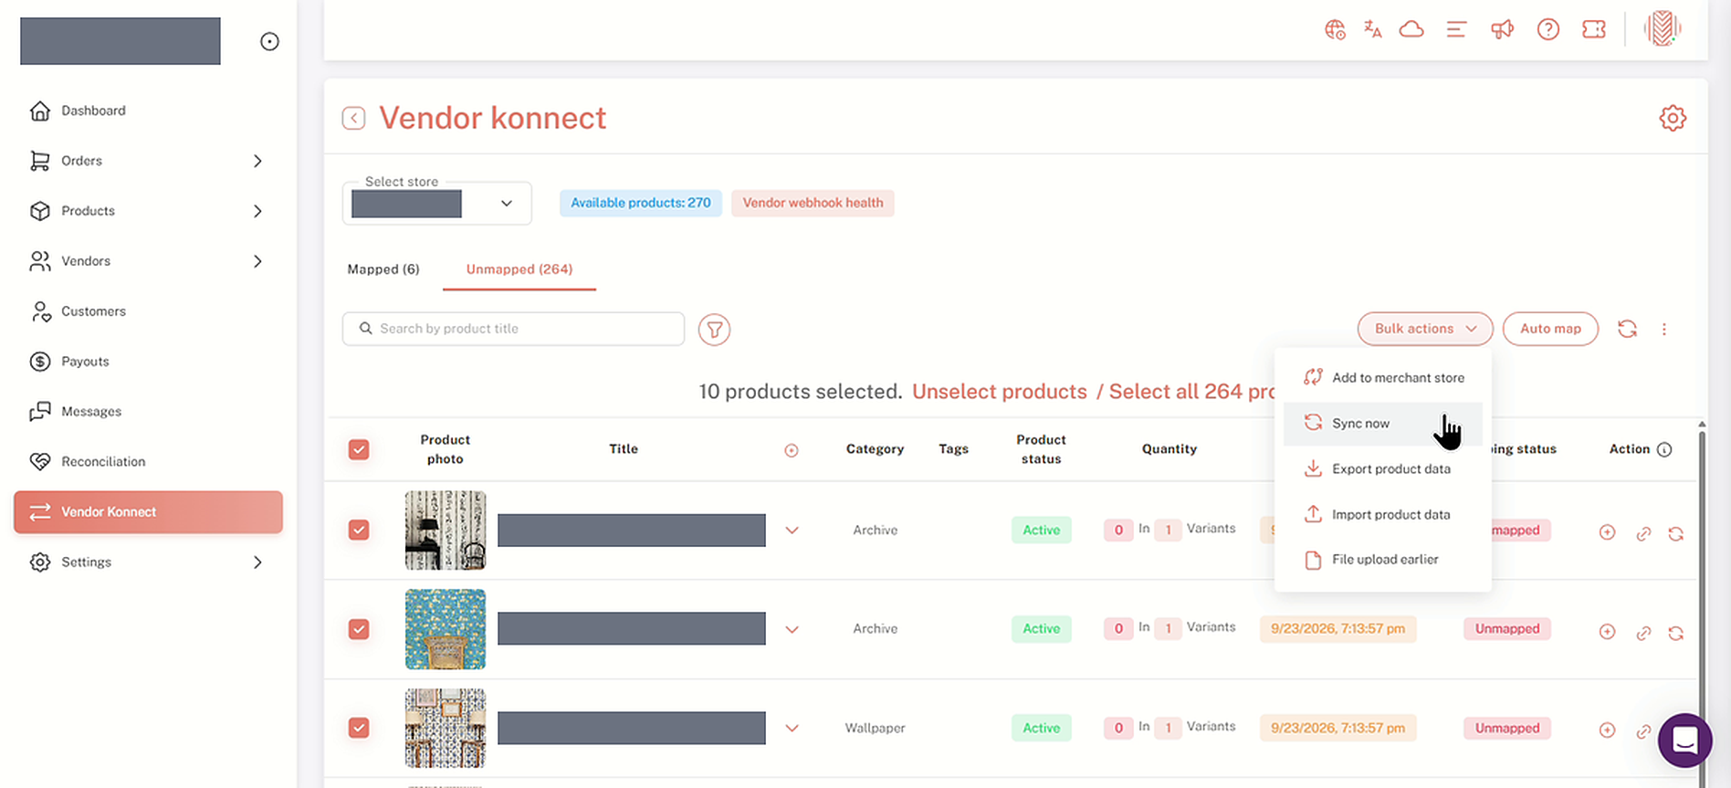Click the Search by product title field
The width and height of the screenshot is (1731, 788).
513,329
